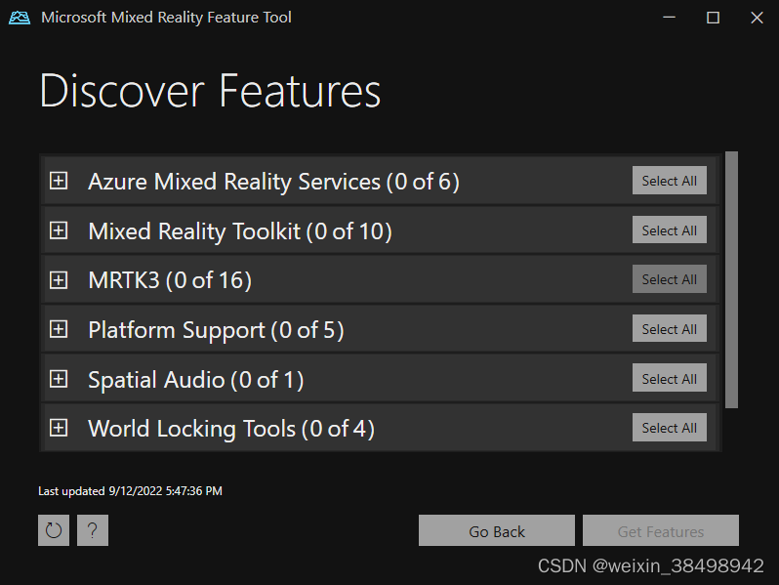Click the Last updated timestamp text
This screenshot has height=585, width=779.
(x=130, y=491)
